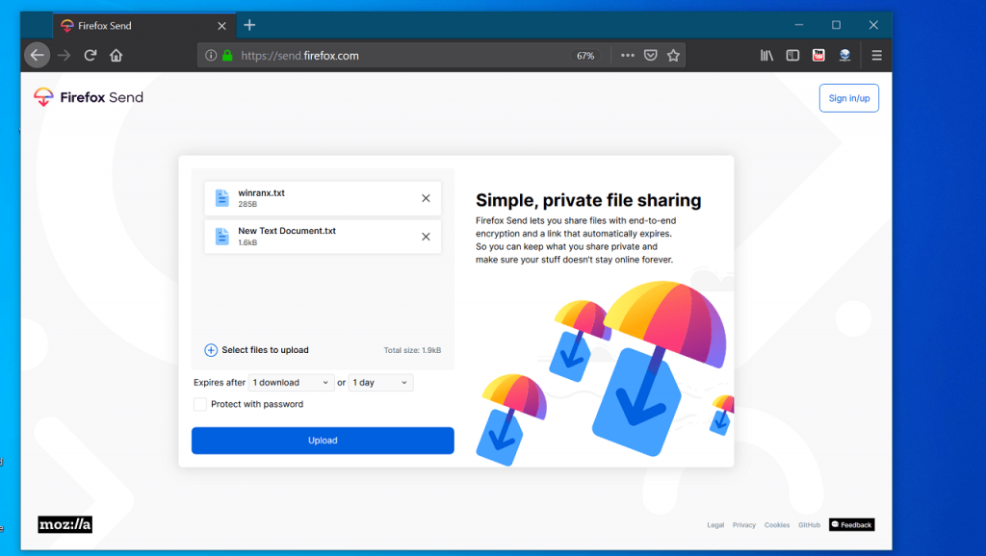Open the '1 download' expiry dropdown
The height and width of the screenshot is (556, 986).
(291, 382)
